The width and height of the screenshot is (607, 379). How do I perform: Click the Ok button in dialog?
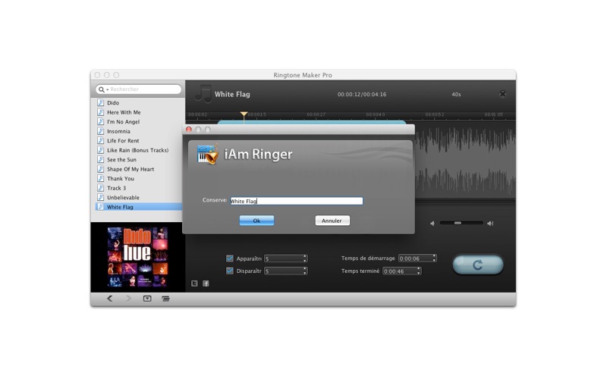tap(256, 221)
